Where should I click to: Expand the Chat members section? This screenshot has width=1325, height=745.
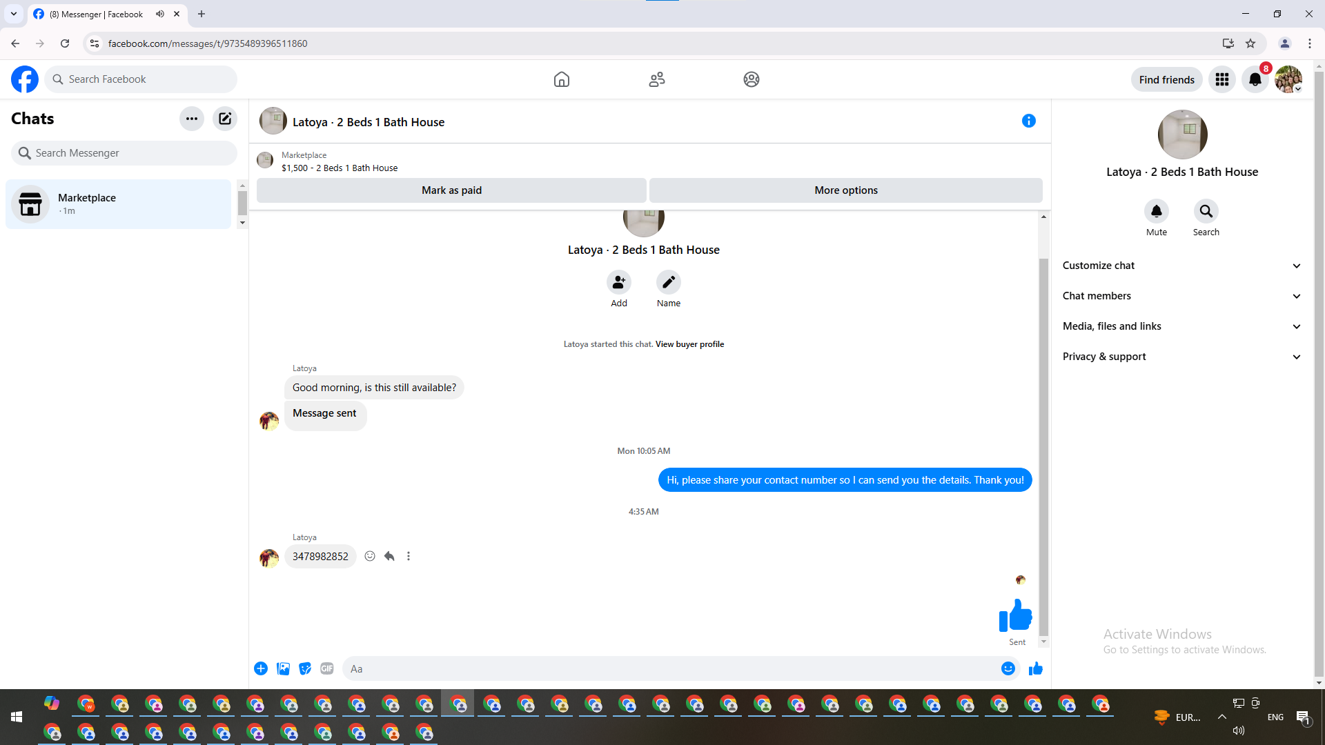pos(1181,296)
